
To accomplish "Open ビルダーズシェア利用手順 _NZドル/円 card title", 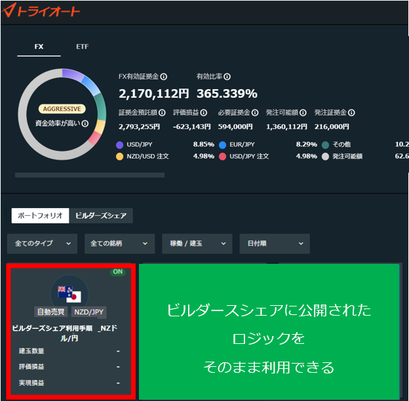I will pos(65,333).
